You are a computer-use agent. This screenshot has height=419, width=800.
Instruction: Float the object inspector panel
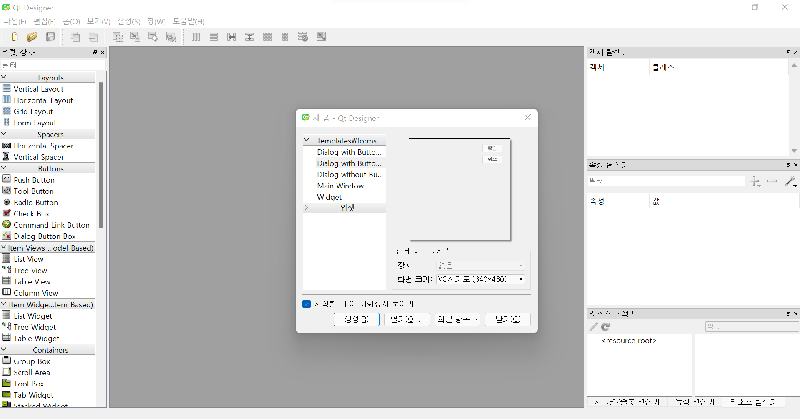[788, 53]
